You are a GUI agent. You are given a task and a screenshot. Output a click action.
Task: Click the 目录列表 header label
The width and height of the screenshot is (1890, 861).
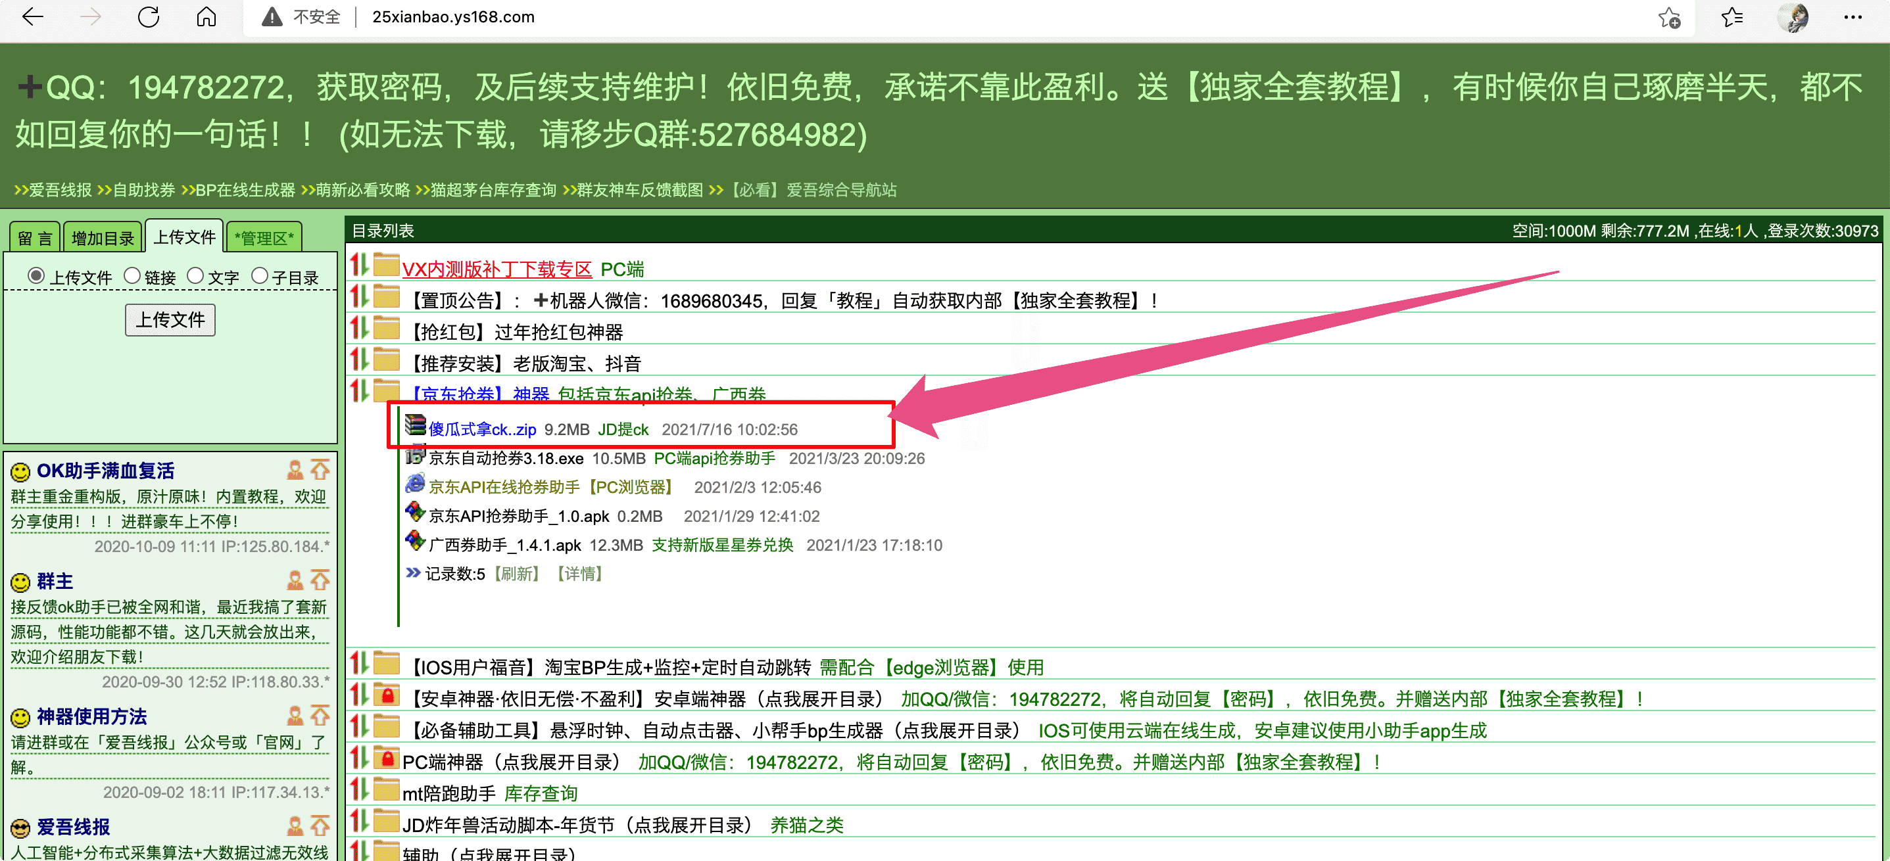click(x=383, y=230)
